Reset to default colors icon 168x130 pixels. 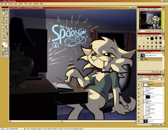[3, 46]
